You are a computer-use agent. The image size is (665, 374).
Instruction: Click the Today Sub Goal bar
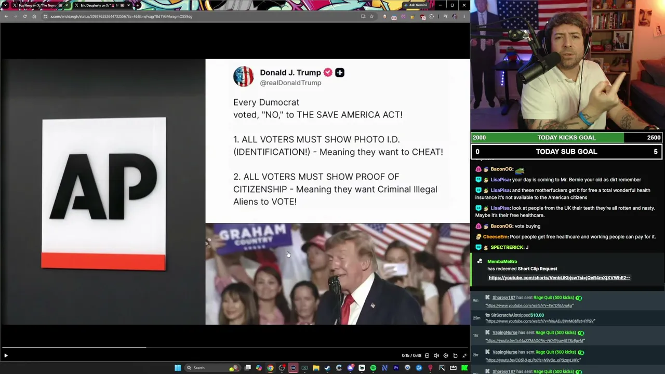[566, 152]
